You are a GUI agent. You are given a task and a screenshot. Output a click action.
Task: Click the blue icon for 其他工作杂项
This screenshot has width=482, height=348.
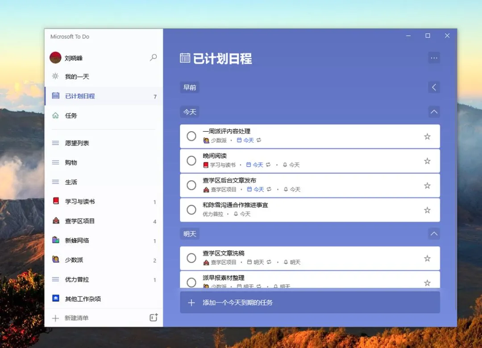point(56,298)
